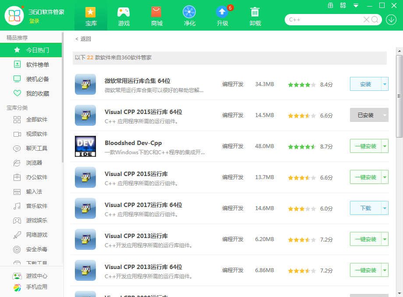Click the 网络游戏 sword icon
Viewport: 403px width, 297px height.
(x=17, y=235)
